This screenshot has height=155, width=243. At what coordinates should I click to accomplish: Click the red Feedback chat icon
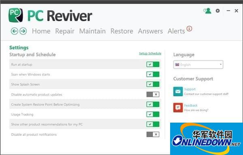tap(178, 108)
